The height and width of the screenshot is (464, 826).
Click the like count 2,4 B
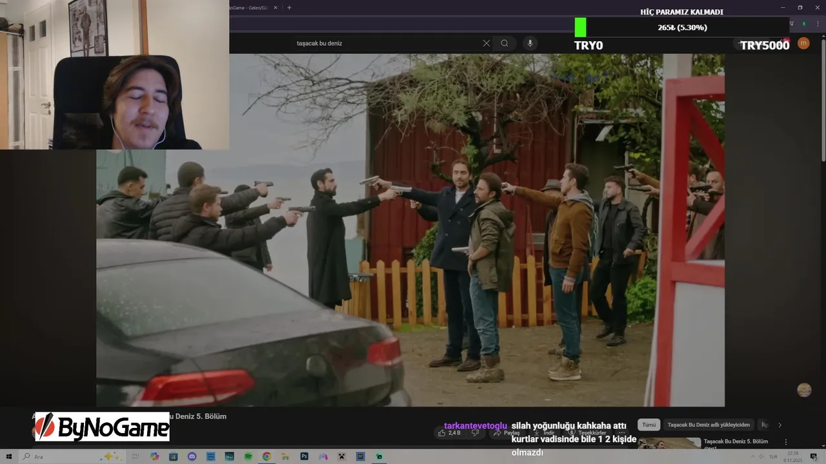pyautogui.click(x=454, y=433)
